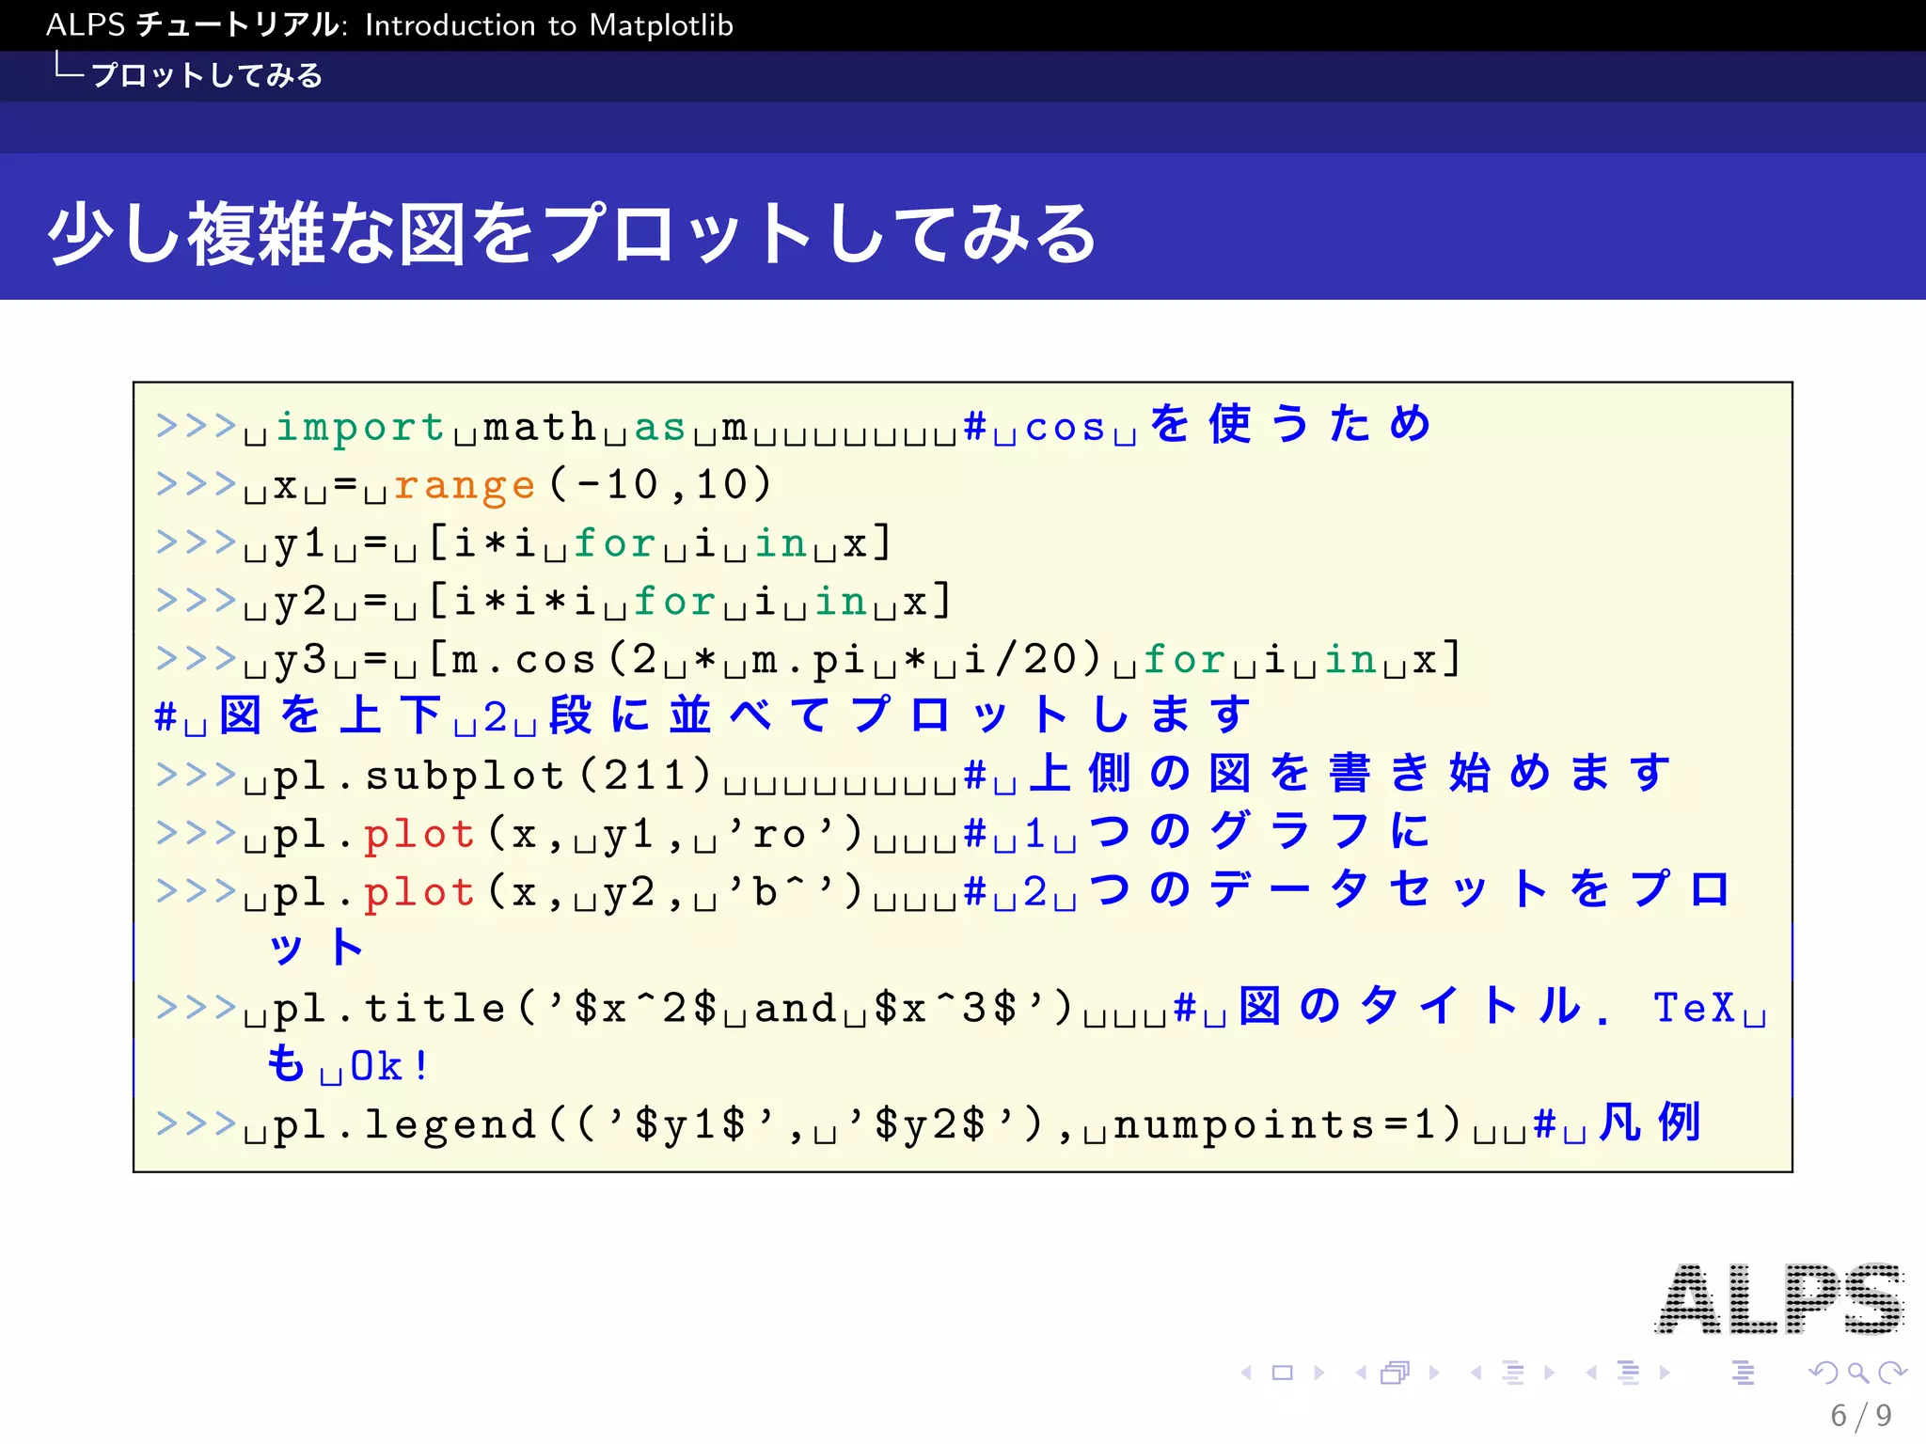Go to next slide arrow
Image resolution: width=1926 pixels, height=1444 pixels.
[1319, 1373]
